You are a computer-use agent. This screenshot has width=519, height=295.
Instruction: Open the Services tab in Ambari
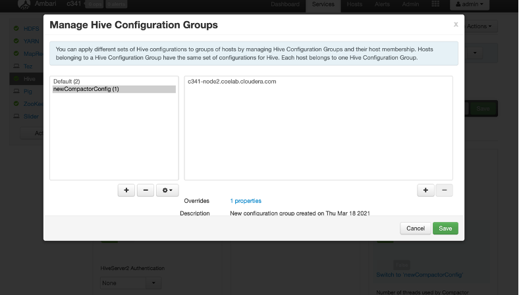click(x=323, y=5)
